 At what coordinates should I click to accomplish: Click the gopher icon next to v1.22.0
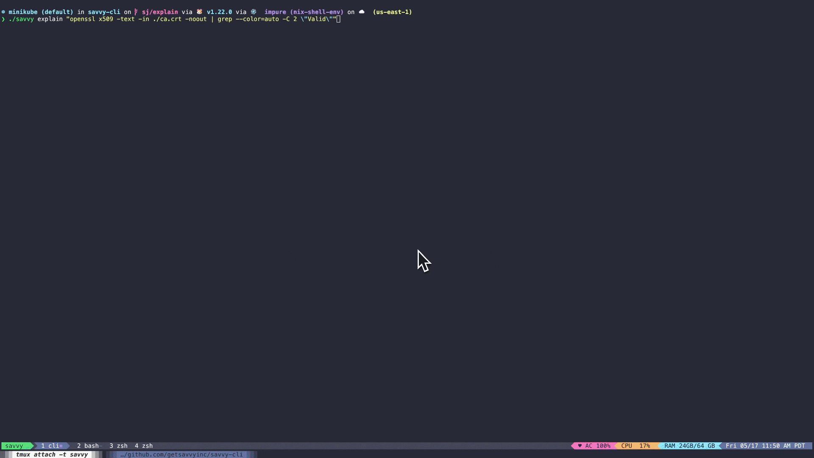click(x=199, y=12)
